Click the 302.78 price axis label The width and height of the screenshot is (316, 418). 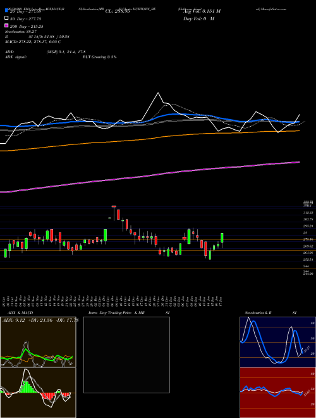(x=308, y=219)
